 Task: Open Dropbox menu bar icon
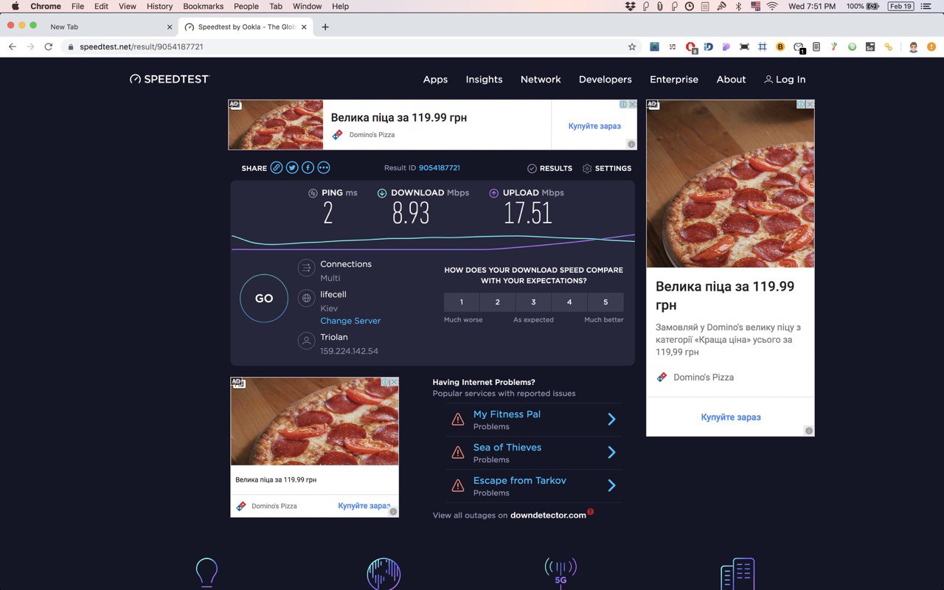(630, 6)
